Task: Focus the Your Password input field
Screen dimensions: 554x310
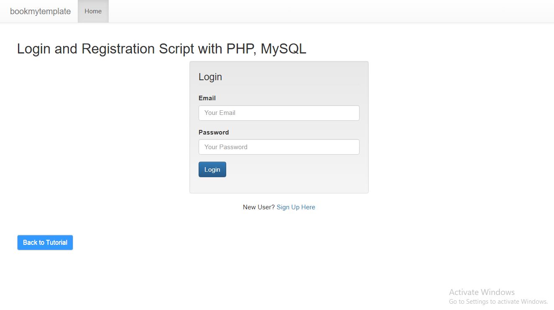Action: 279,147
